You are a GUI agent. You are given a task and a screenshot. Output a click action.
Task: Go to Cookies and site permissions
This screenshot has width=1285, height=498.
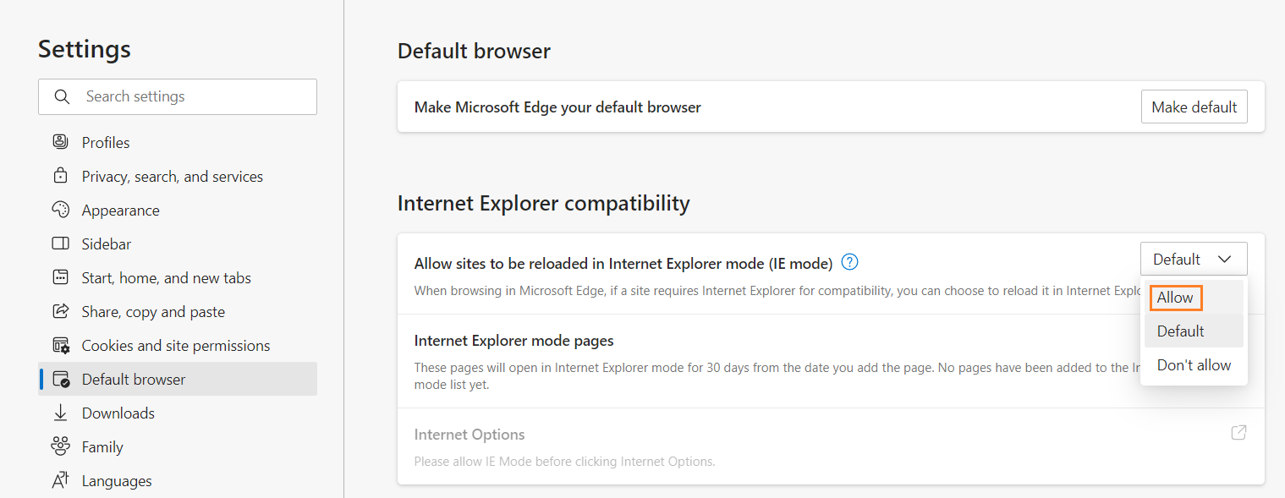(175, 345)
